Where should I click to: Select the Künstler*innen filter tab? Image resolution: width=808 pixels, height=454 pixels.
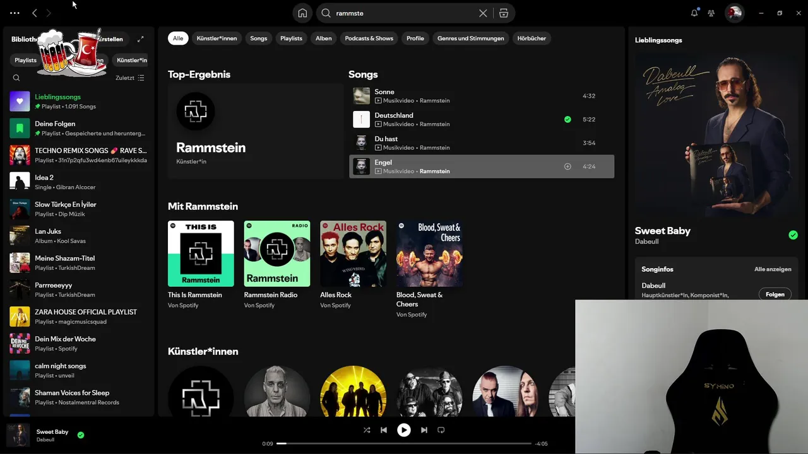(217, 38)
